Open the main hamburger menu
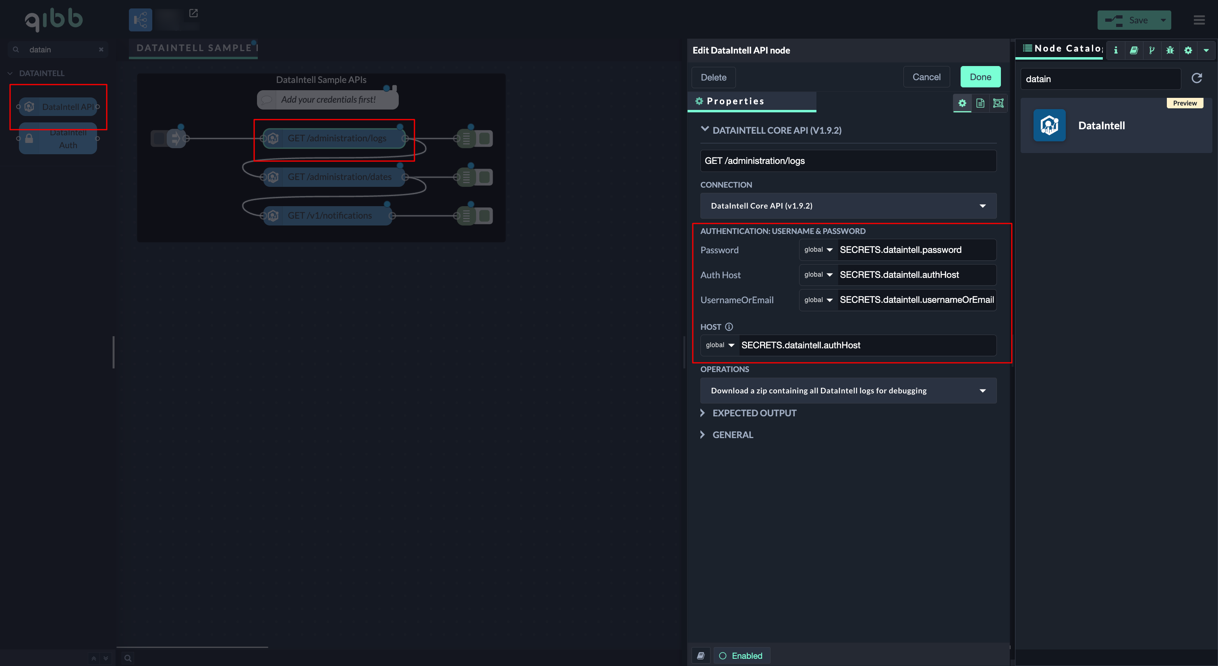Viewport: 1218px width, 666px height. 1199,20
